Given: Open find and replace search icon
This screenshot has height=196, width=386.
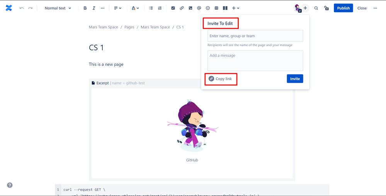Looking at the screenshot, I should tap(316, 8).
